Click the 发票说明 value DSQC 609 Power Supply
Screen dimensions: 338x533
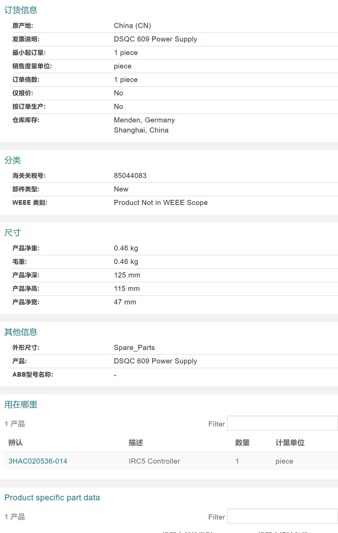click(x=156, y=39)
